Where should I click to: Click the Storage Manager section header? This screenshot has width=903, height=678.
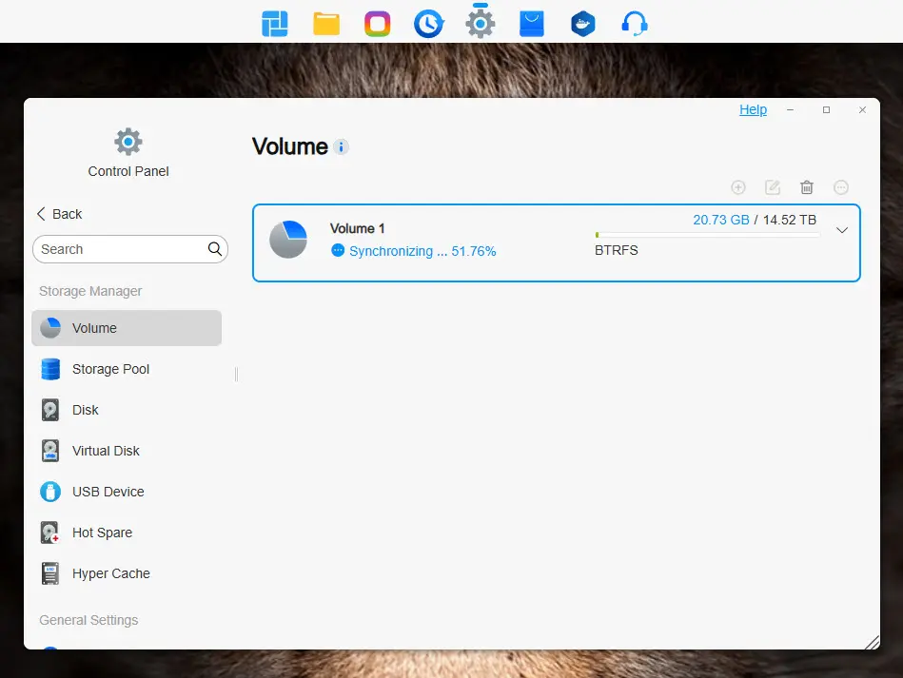(90, 291)
